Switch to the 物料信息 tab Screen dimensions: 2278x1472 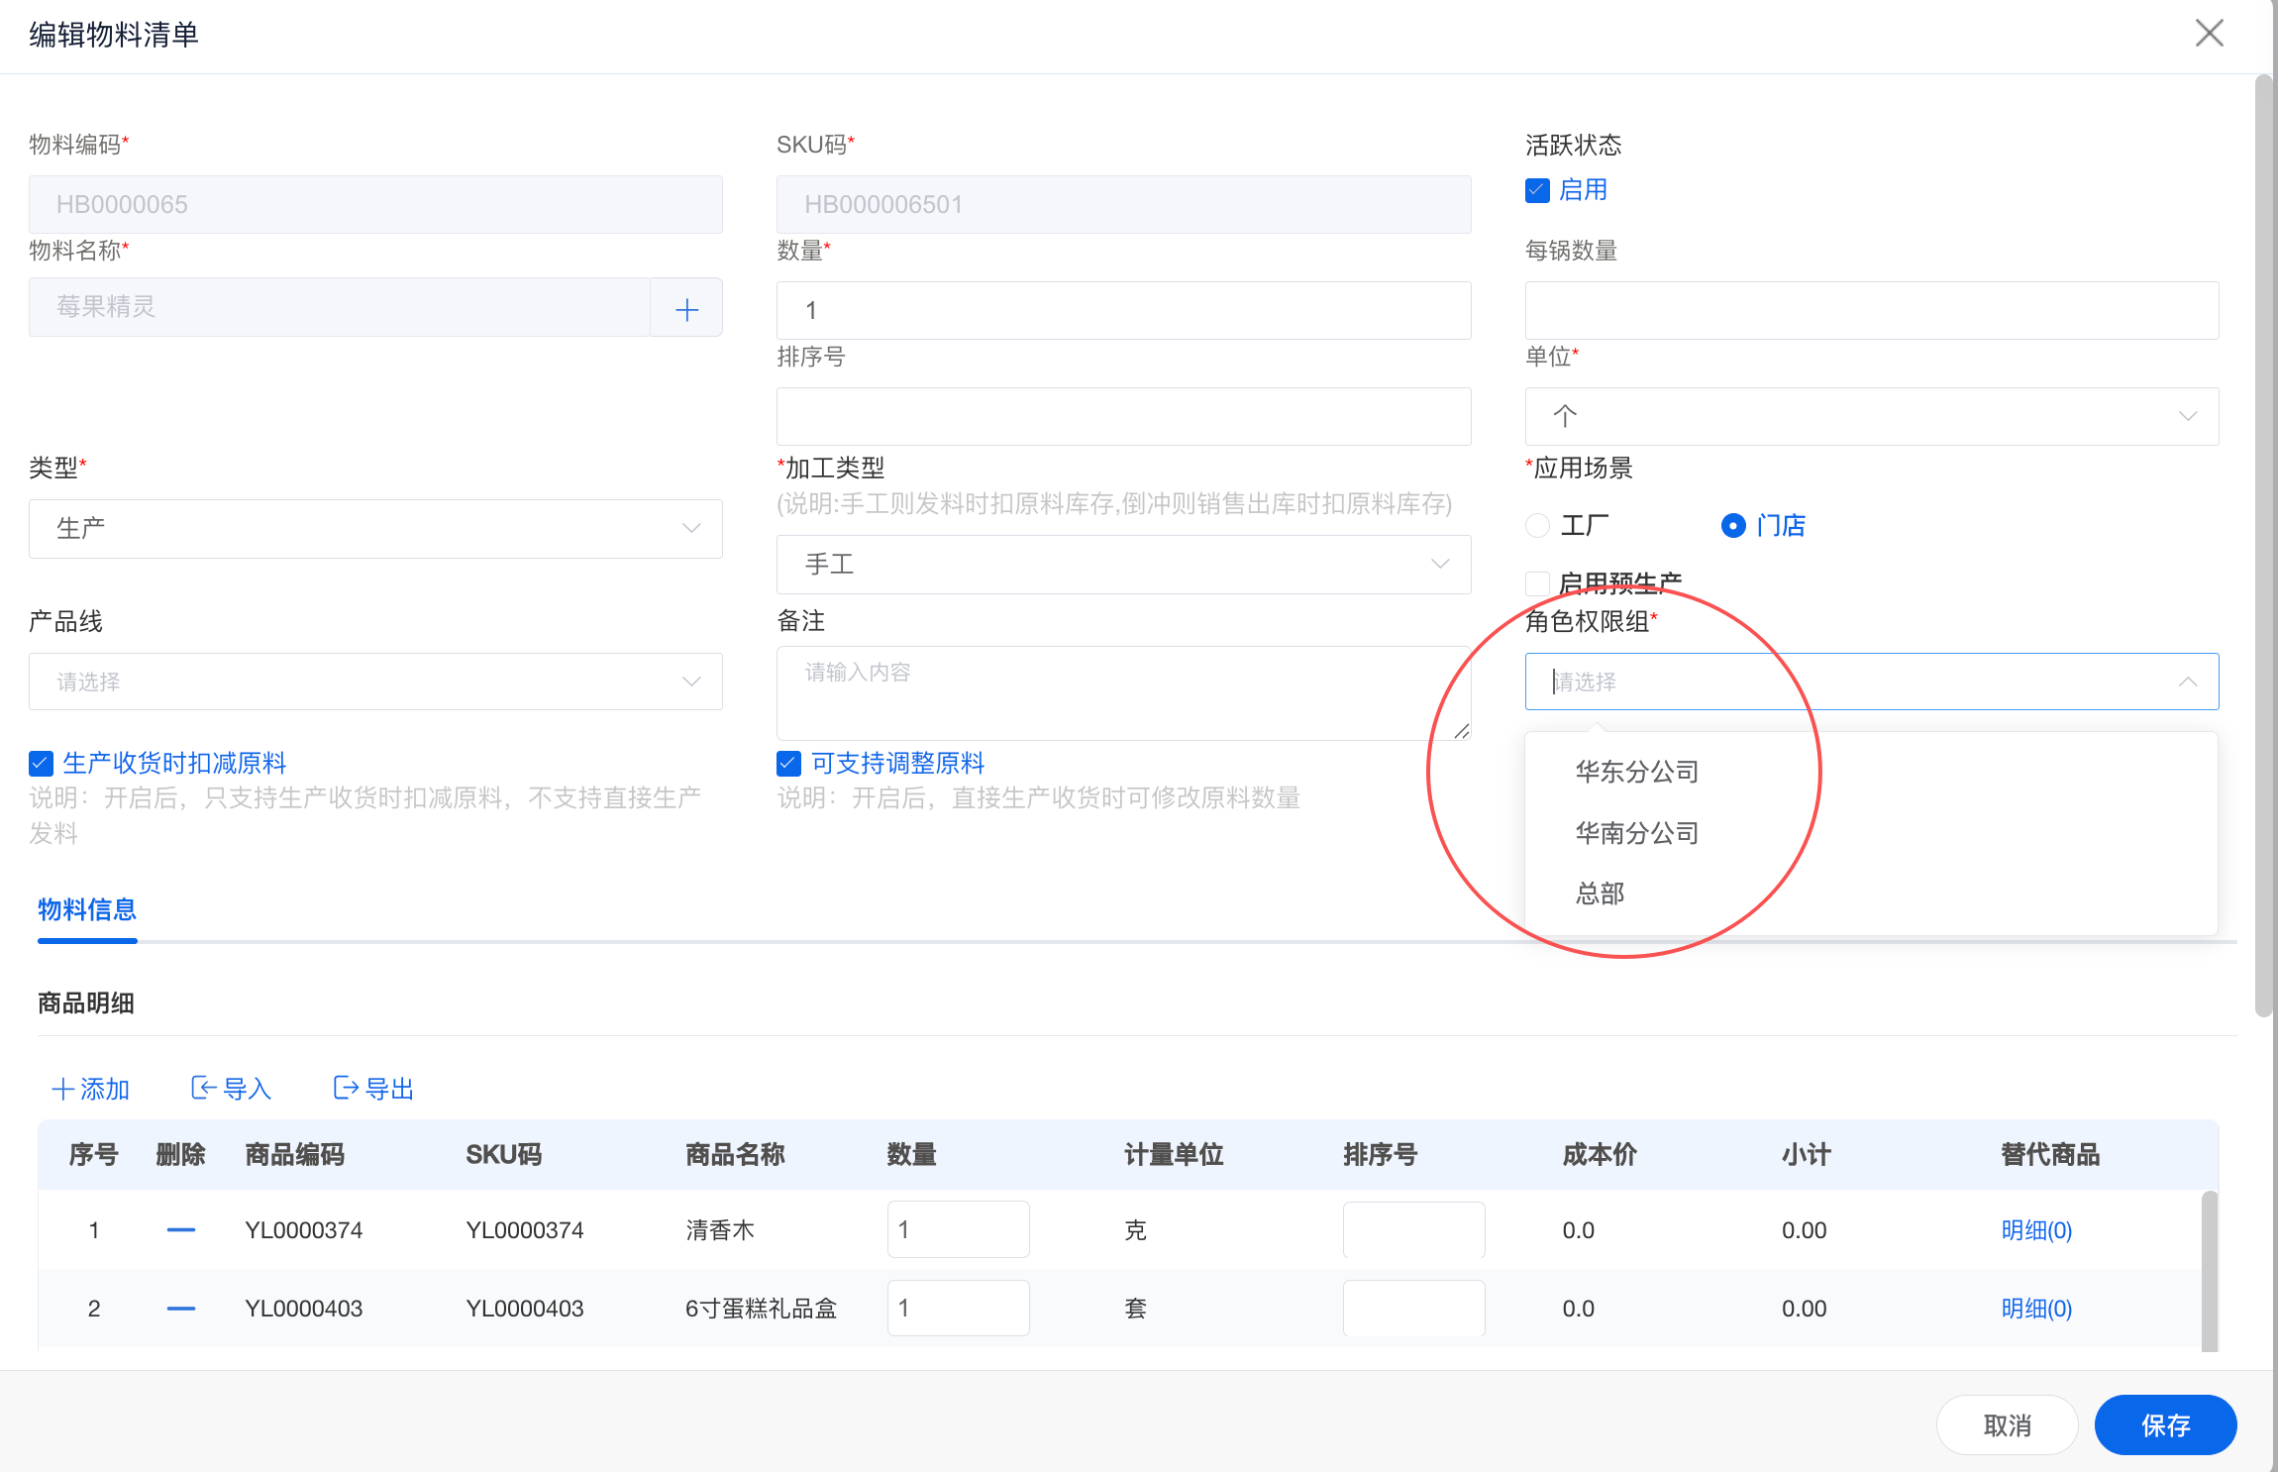(x=87, y=909)
